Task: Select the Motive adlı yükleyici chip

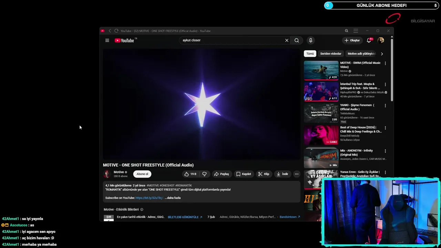Action: [x=361, y=54]
